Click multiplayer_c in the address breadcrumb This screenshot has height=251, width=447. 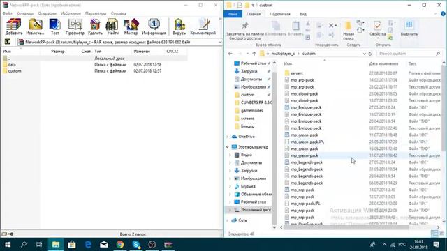(283, 54)
